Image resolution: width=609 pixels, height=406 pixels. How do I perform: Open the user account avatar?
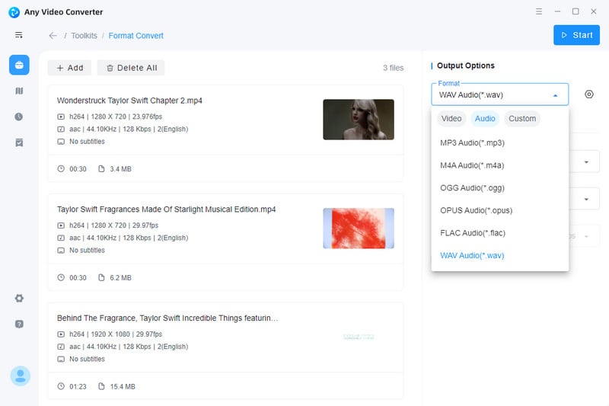point(21,376)
